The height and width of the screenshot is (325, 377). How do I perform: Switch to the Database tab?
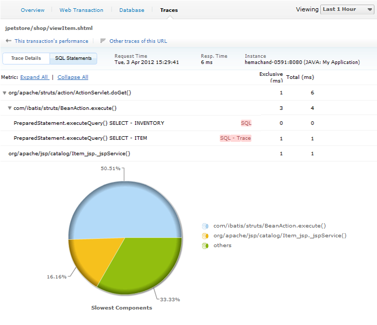132,10
